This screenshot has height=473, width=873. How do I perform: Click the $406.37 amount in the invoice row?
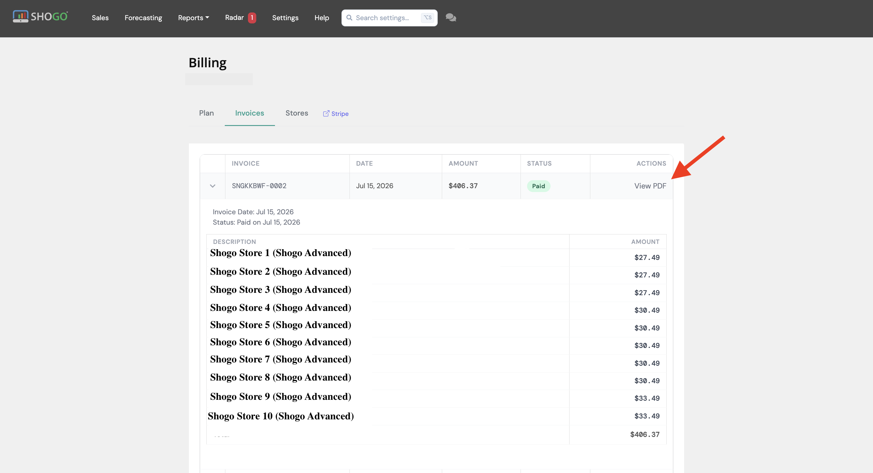tap(463, 186)
